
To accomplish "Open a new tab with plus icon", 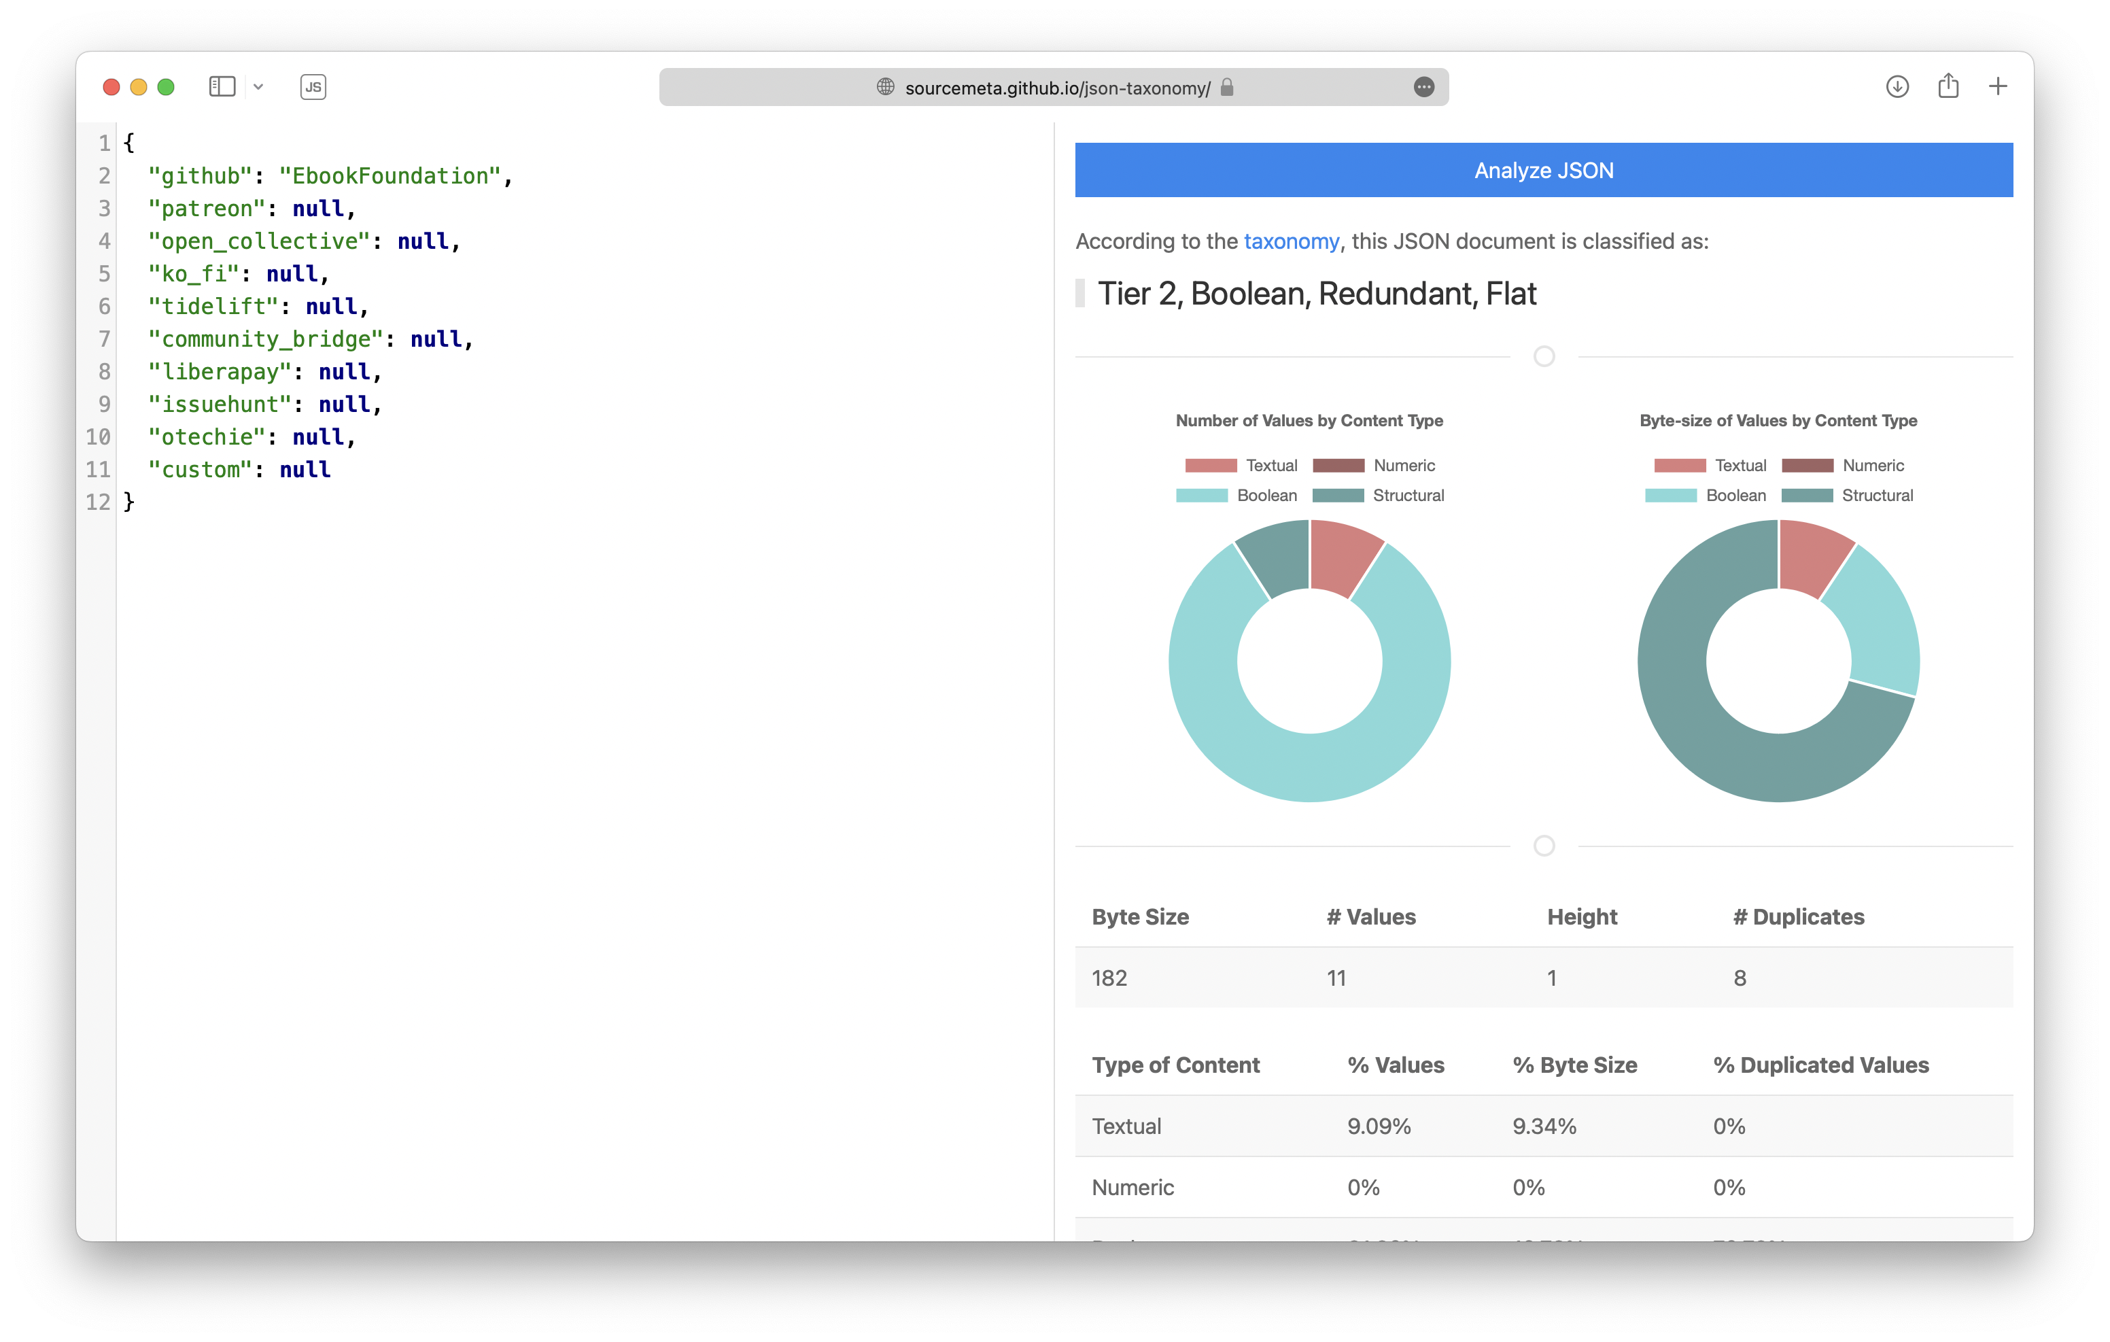I will (x=1998, y=87).
